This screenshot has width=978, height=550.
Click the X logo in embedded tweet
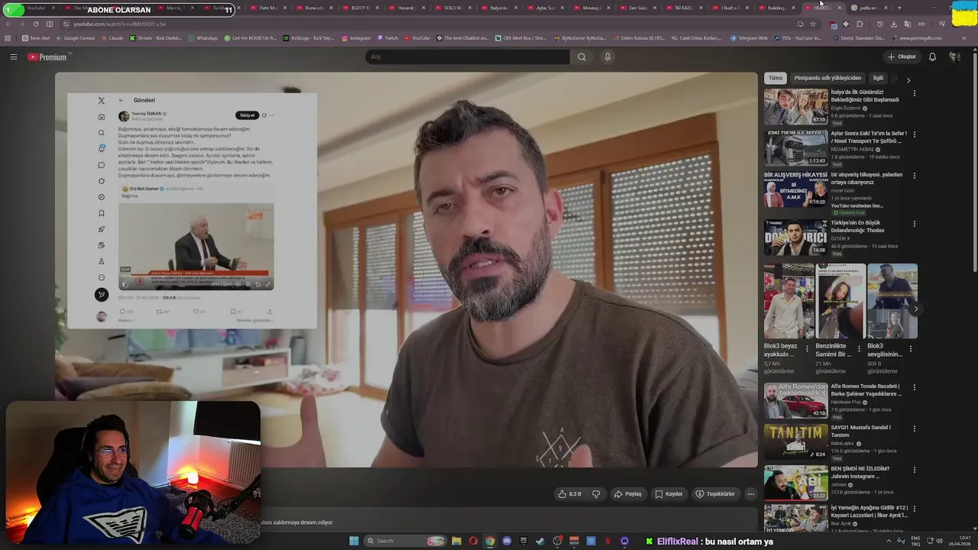point(101,101)
